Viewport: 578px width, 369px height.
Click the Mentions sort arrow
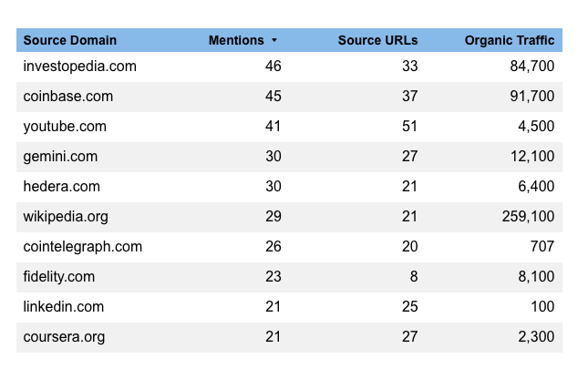pos(274,41)
